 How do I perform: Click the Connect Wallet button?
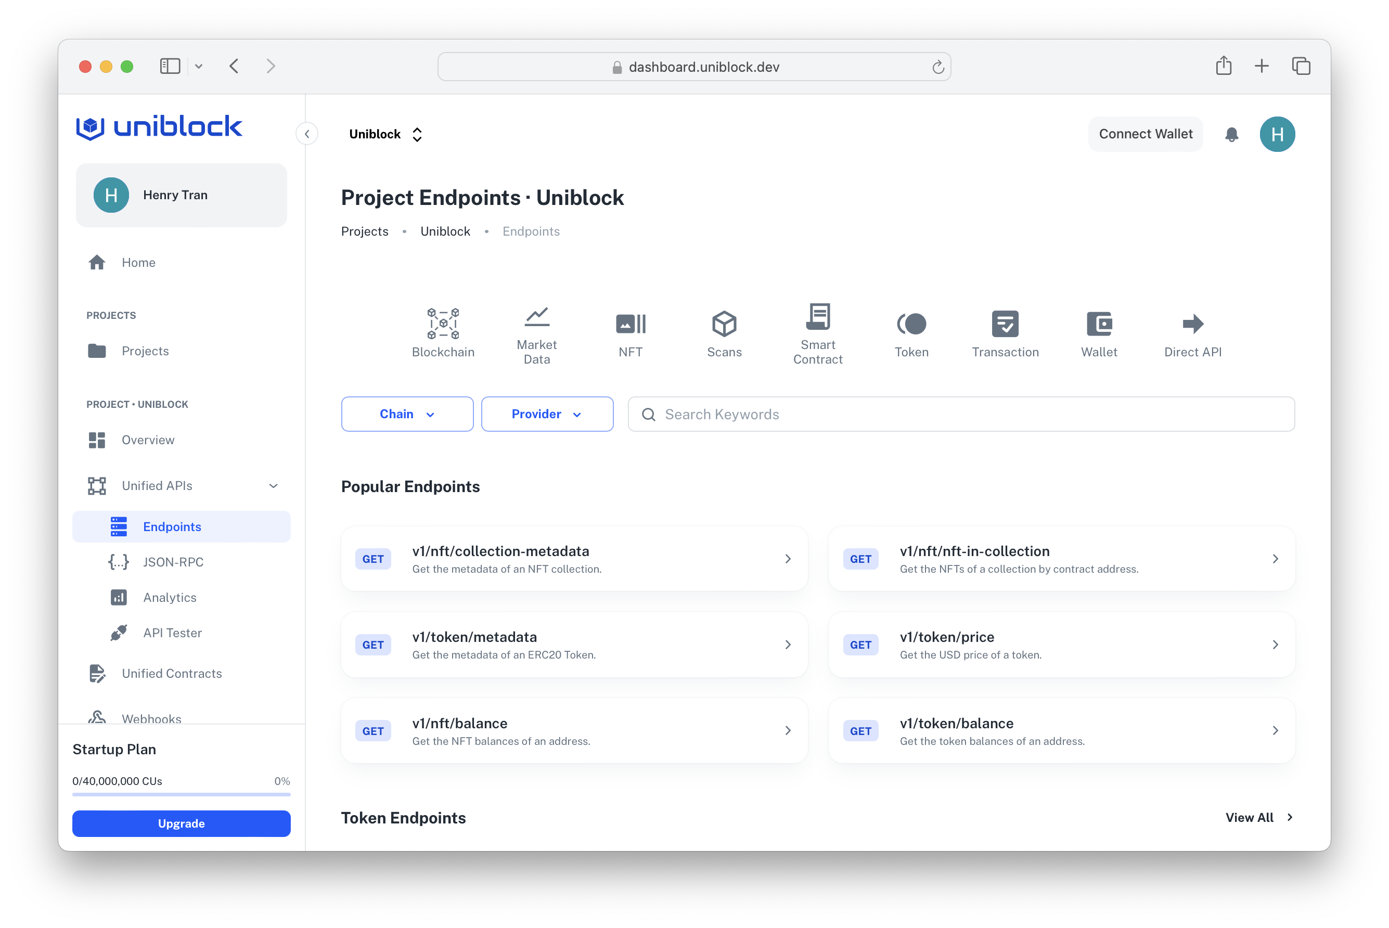click(x=1143, y=134)
